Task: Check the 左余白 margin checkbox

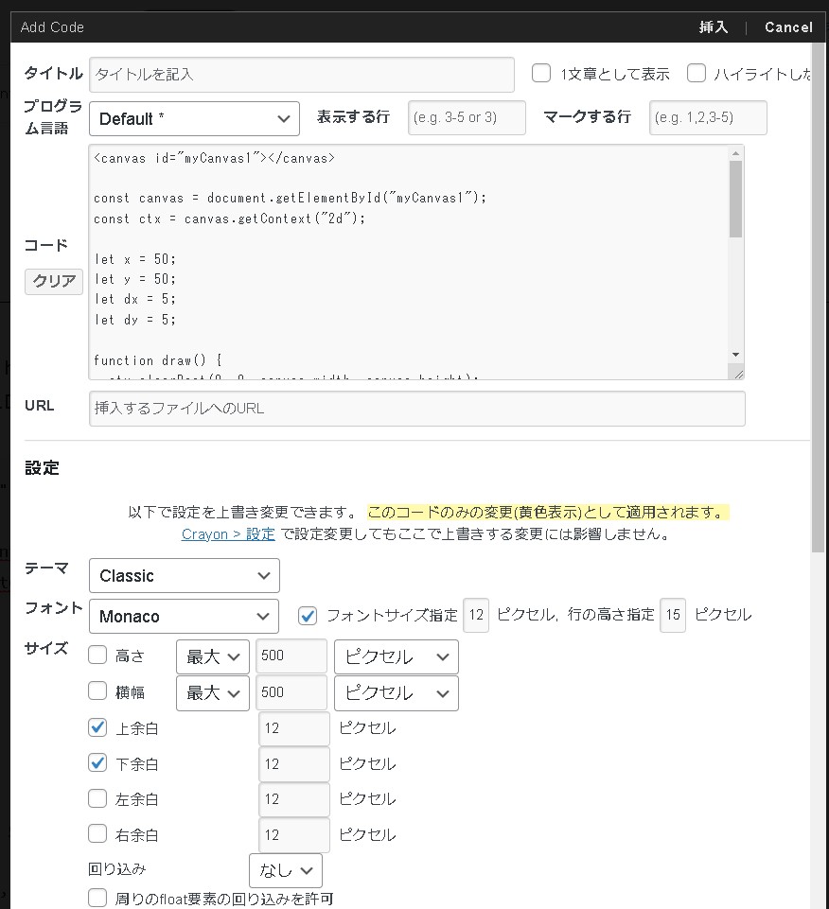Action: coord(97,798)
